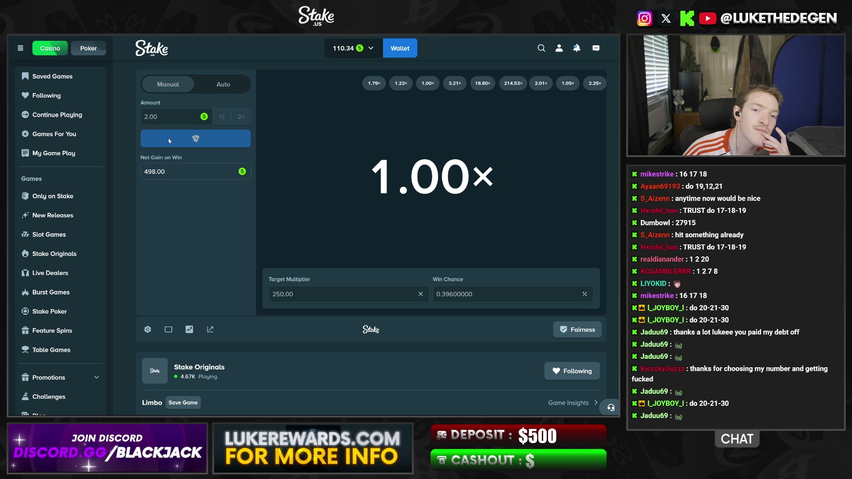Image resolution: width=852 pixels, height=479 pixels.
Task: Open game settings gear icon
Action: (x=148, y=330)
